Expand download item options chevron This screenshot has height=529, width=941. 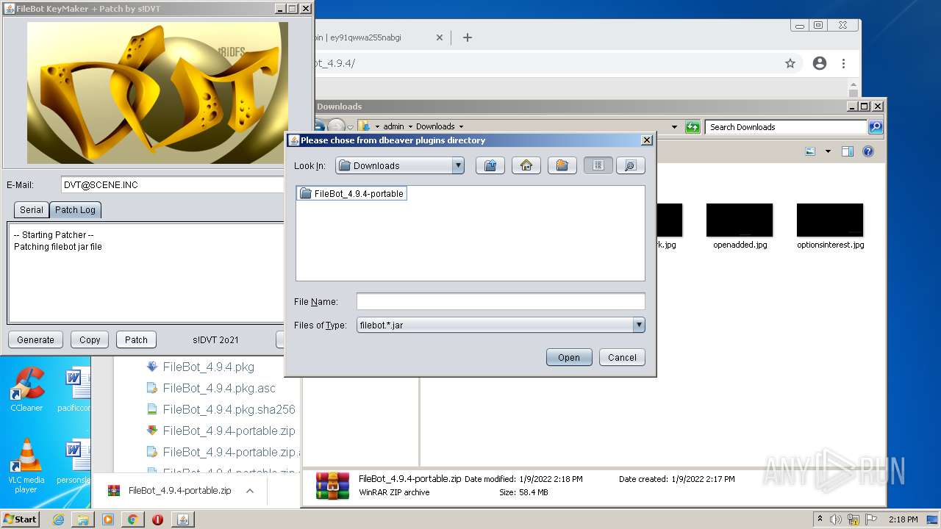click(x=249, y=491)
